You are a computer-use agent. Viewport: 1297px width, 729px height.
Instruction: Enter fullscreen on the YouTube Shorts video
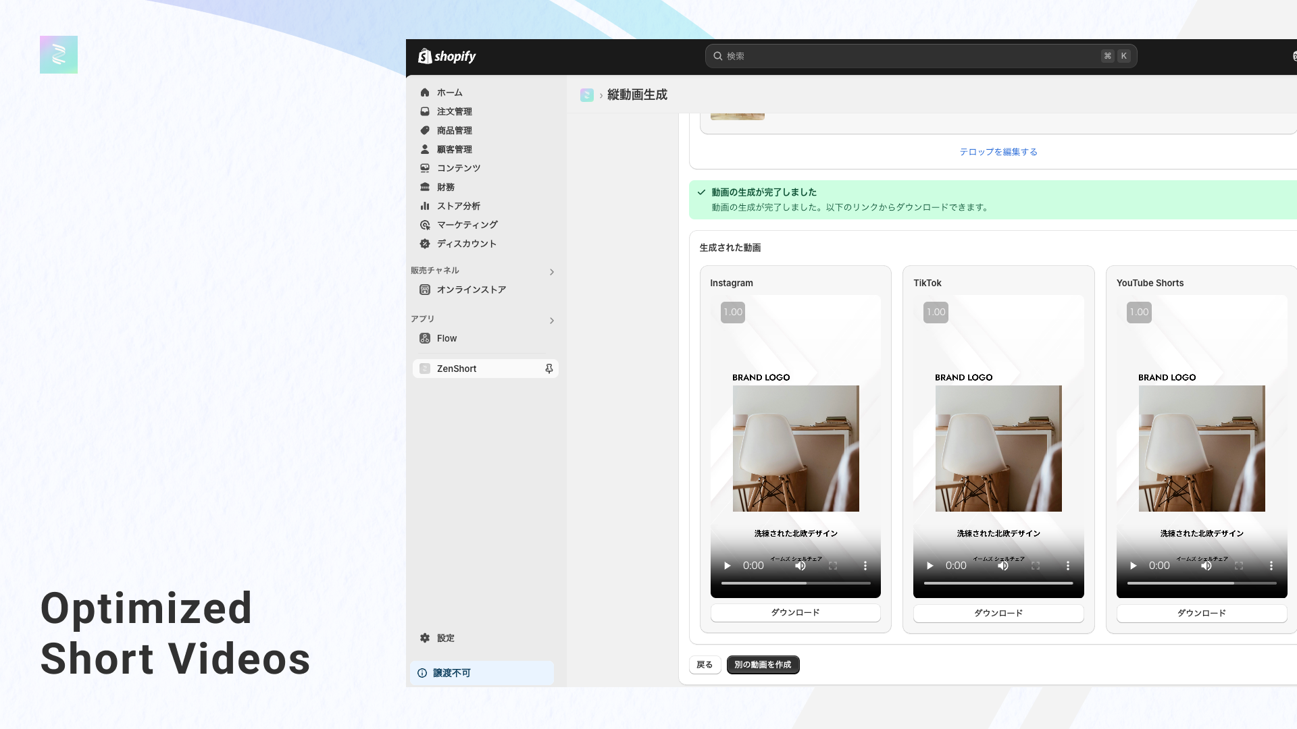1239,566
